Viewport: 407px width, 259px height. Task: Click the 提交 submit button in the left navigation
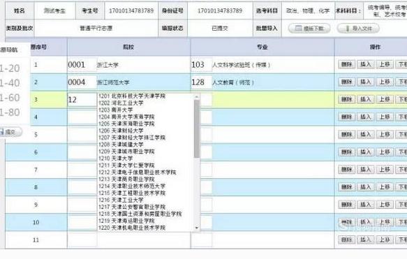[x=10, y=132]
